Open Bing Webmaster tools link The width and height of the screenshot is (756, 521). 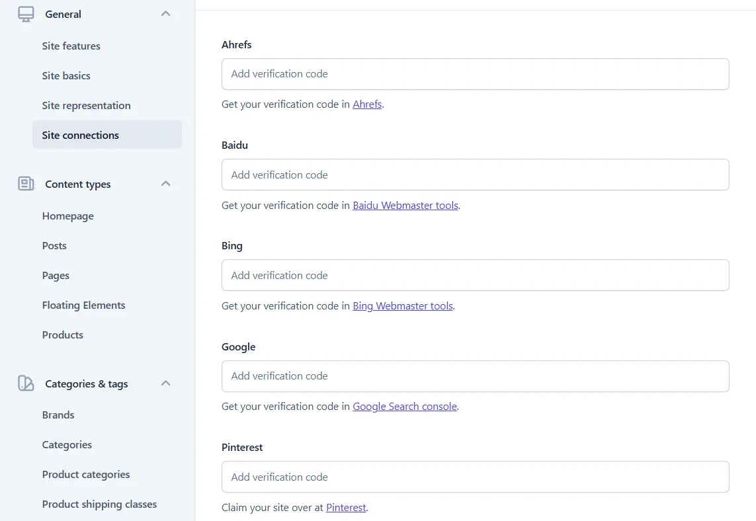(x=403, y=305)
